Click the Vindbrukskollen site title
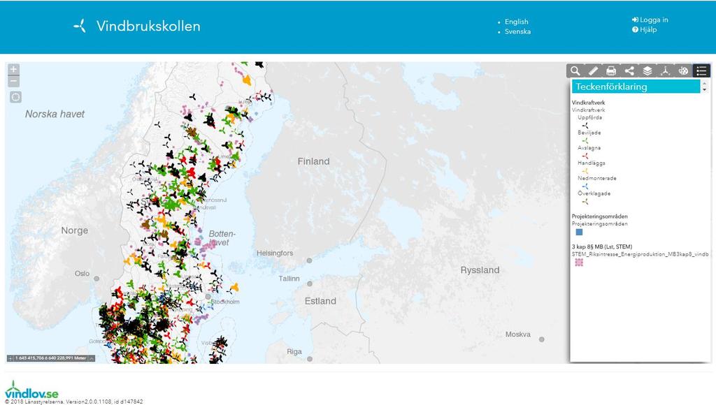The width and height of the screenshot is (716, 405). click(x=148, y=26)
